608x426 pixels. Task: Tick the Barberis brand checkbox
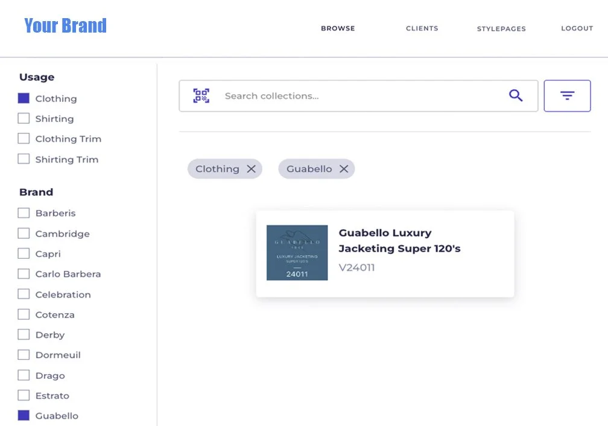tap(24, 213)
